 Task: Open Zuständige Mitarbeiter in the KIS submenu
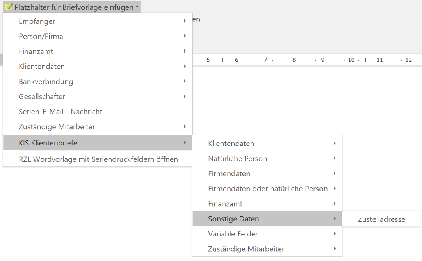pos(246,249)
